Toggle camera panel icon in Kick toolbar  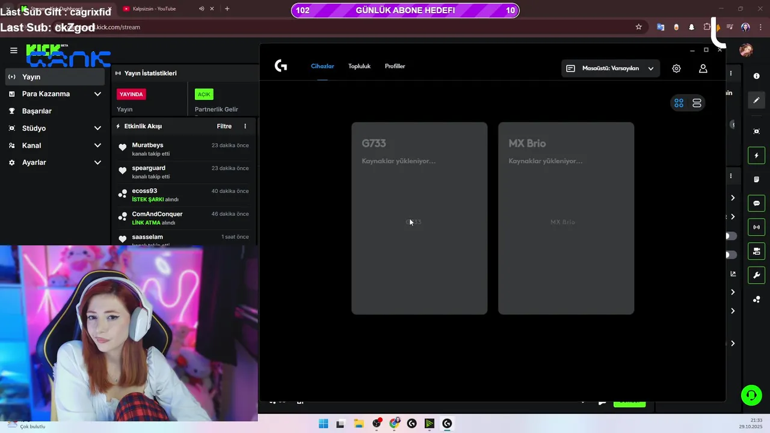click(x=756, y=251)
